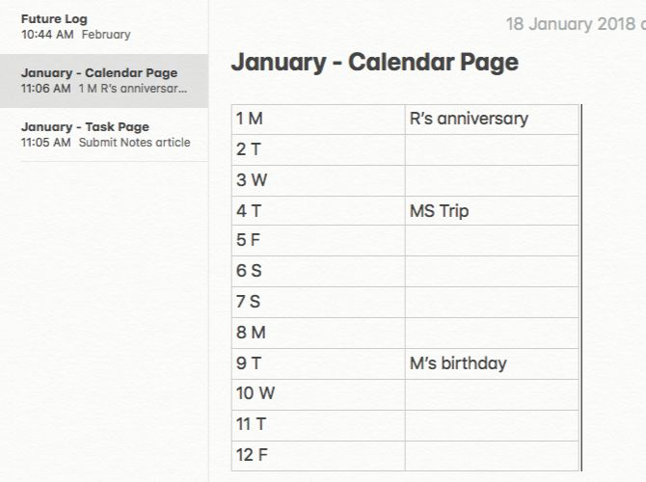Open the January - Task Page note
The width and height of the screenshot is (646, 482).
pos(103,134)
